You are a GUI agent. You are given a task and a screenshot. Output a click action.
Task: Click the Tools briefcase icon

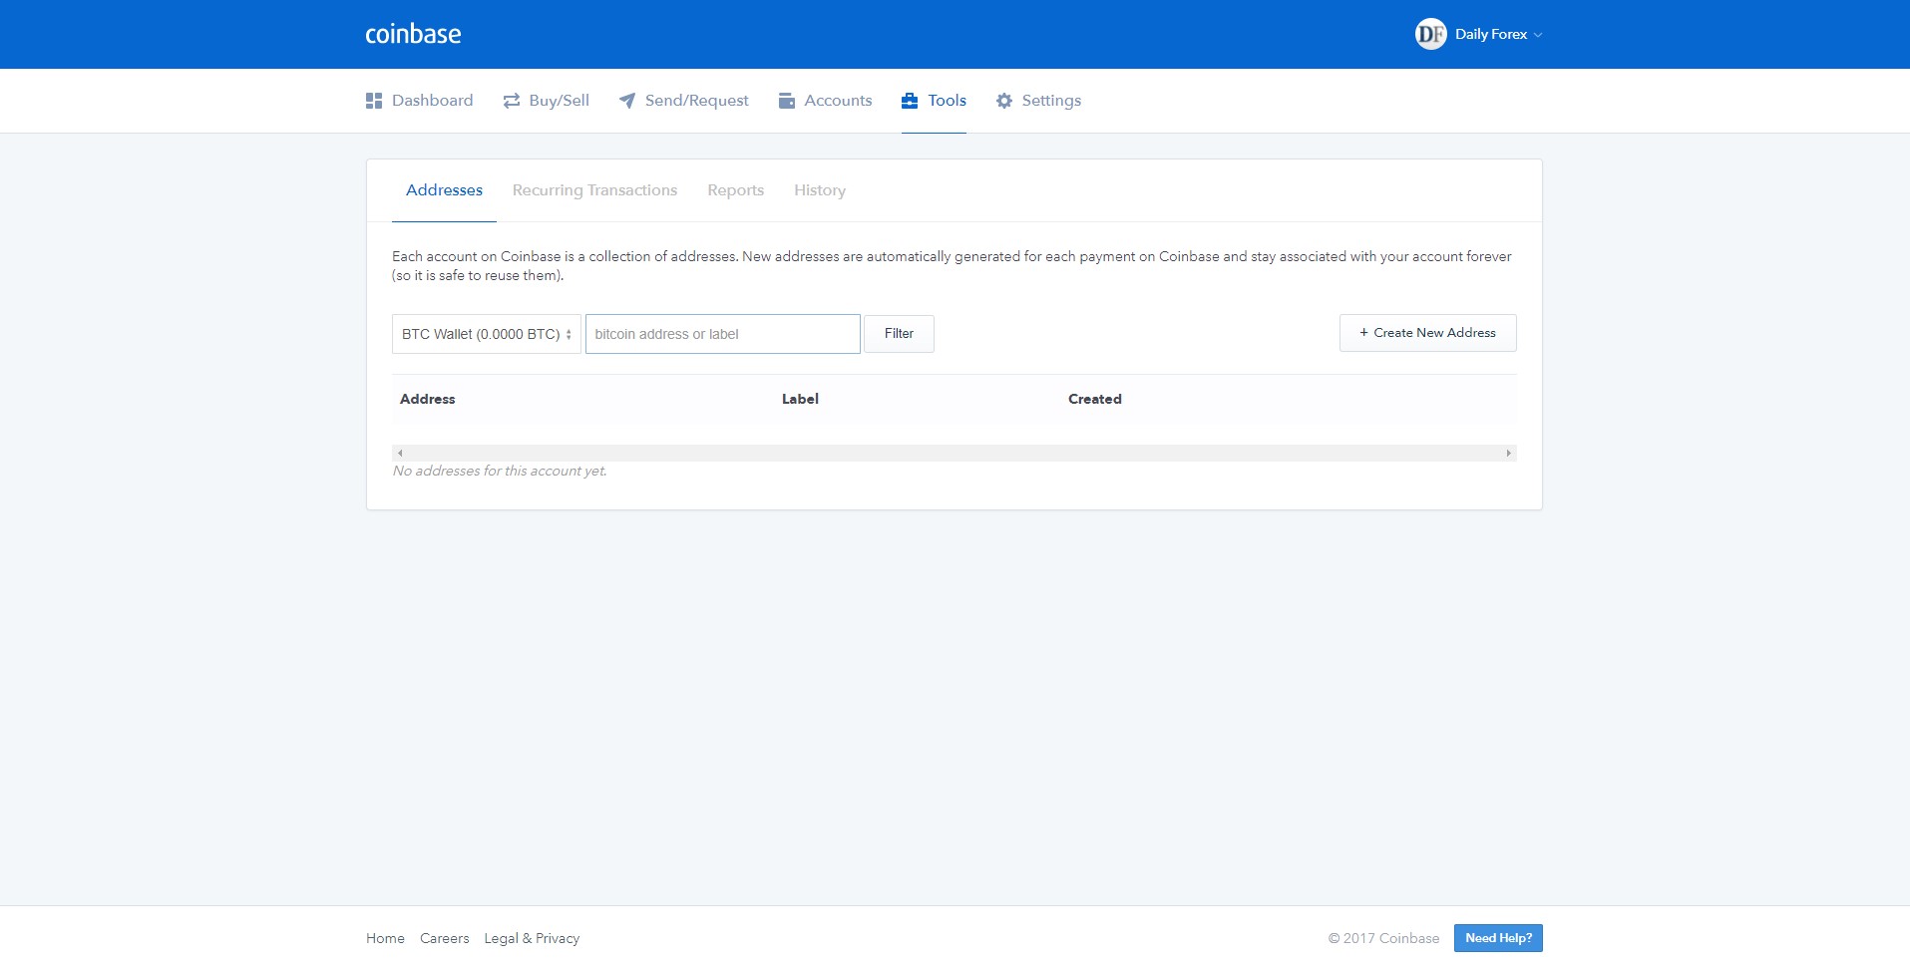tap(910, 101)
